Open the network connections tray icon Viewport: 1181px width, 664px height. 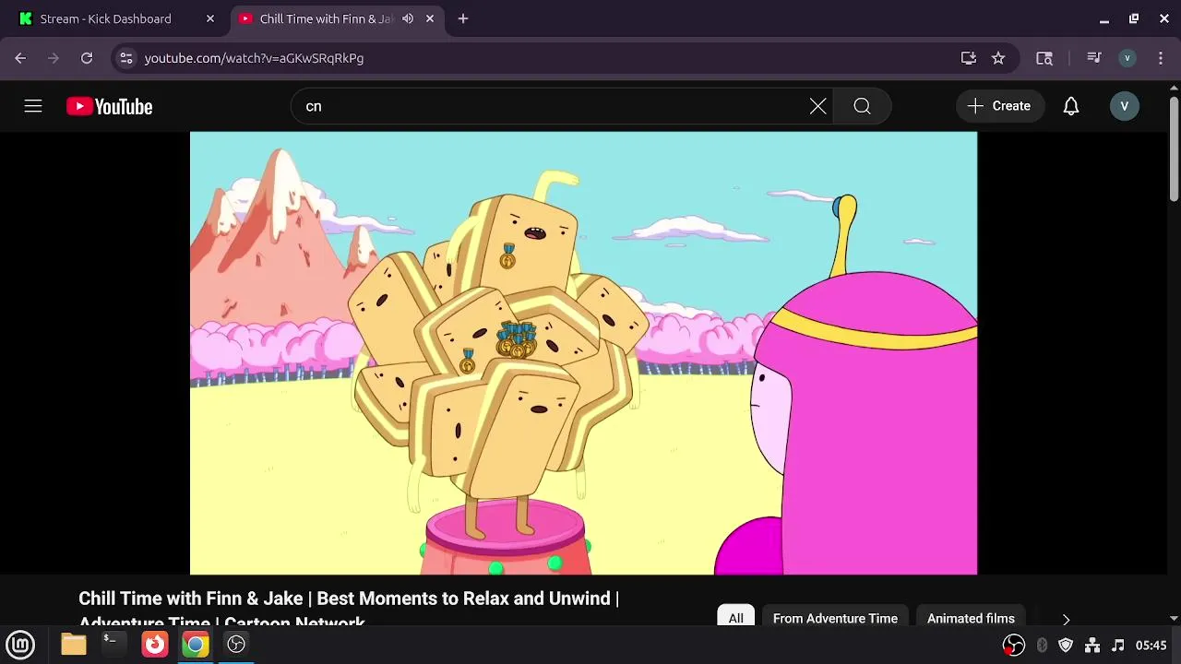click(1092, 646)
